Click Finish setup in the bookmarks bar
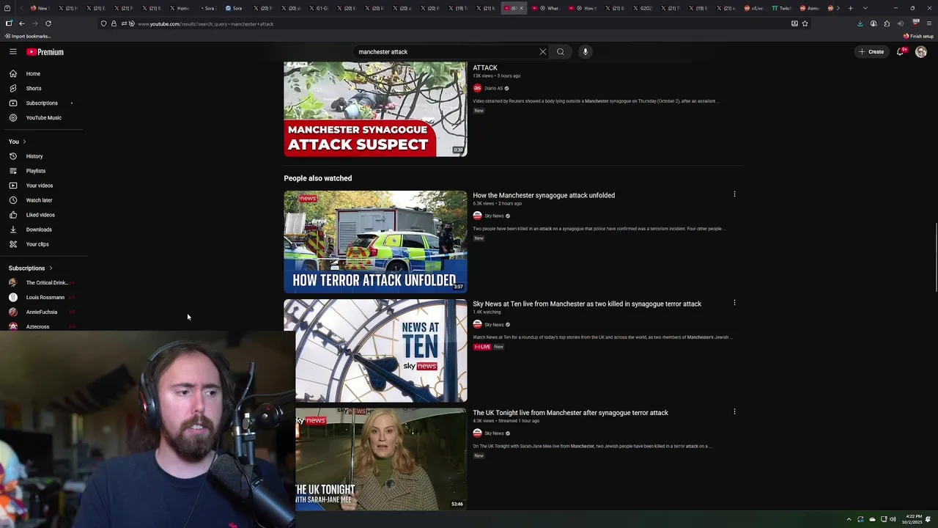Screen dimensions: 938x528 (918, 36)
